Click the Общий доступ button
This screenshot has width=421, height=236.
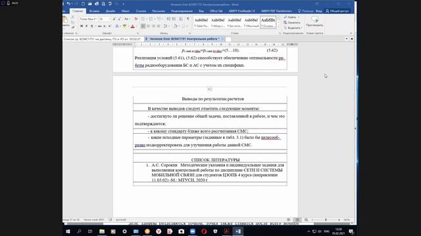(x=337, y=11)
